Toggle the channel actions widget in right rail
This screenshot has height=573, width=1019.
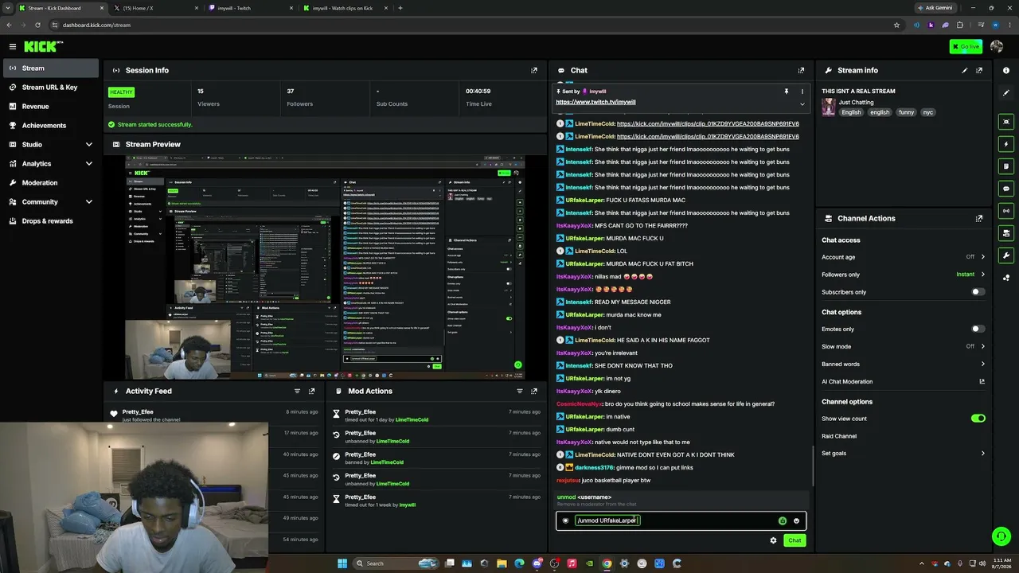click(x=1006, y=233)
